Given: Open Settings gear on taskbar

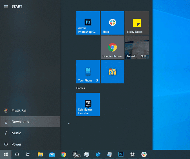Looking at the screenshot, I should (132, 155).
